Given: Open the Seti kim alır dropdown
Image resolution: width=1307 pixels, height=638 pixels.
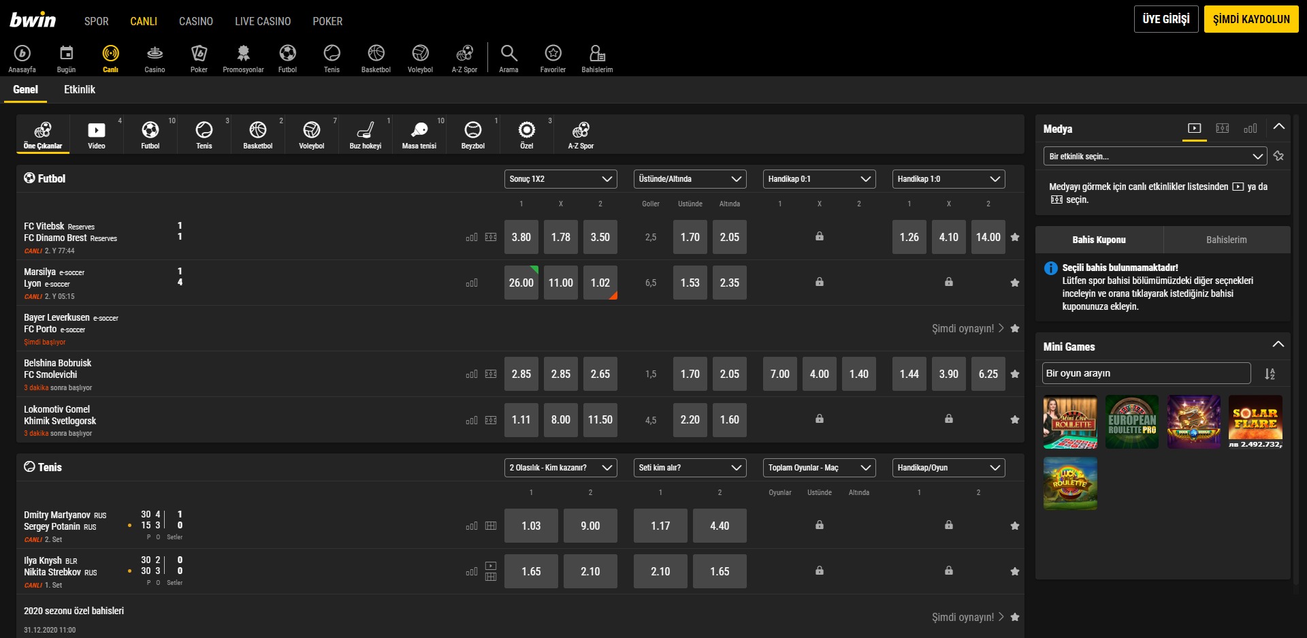Looking at the screenshot, I should click(690, 468).
